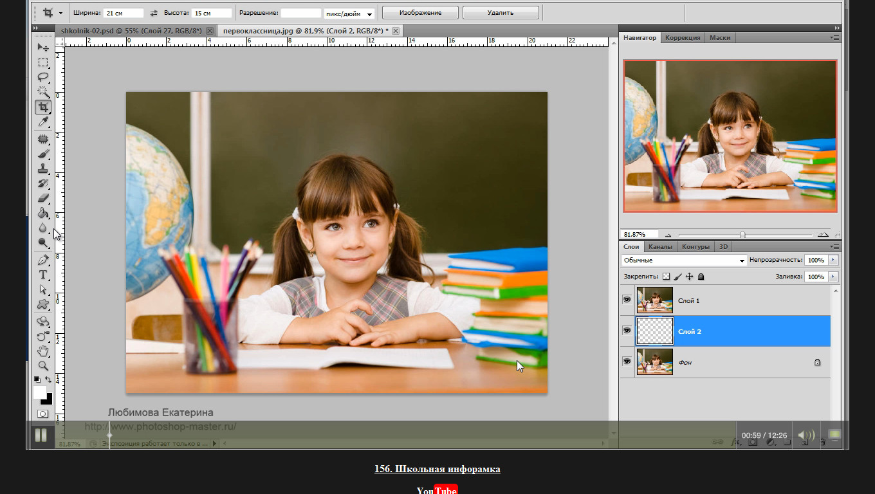Expand the Непрозрачность opacity slider arrow
Image resolution: width=875 pixels, height=494 pixels.
[x=834, y=260]
